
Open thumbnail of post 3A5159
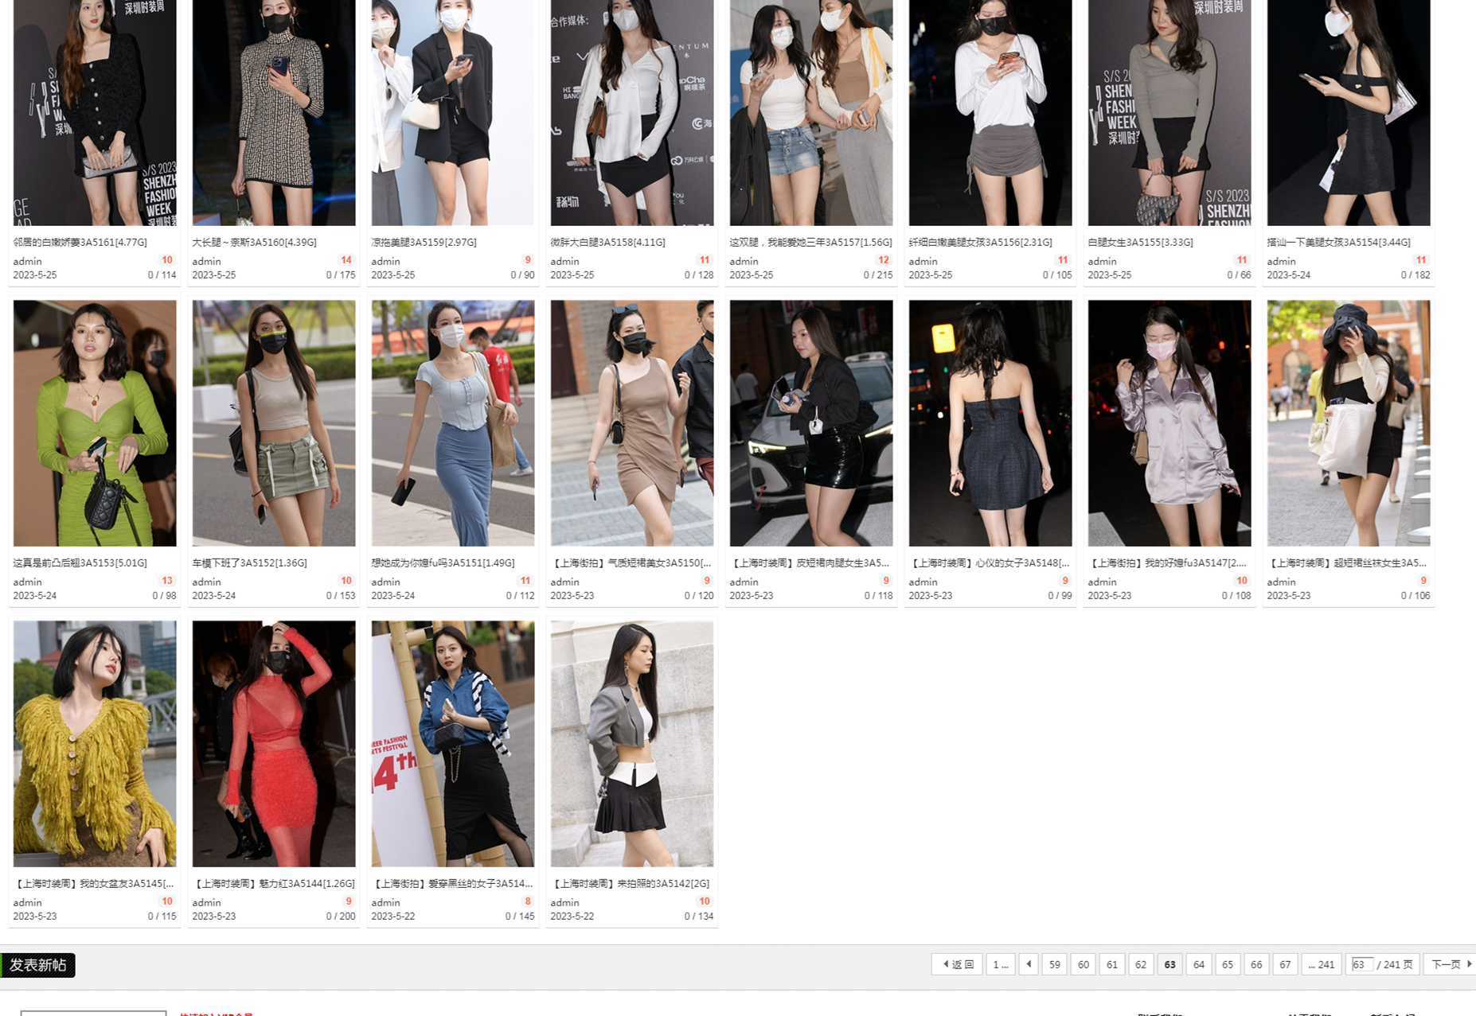(x=453, y=112)
